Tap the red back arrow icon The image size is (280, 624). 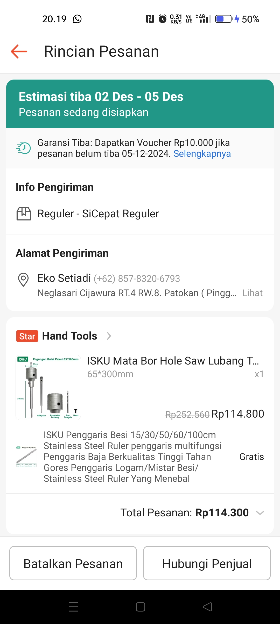[x=19, y=51]
